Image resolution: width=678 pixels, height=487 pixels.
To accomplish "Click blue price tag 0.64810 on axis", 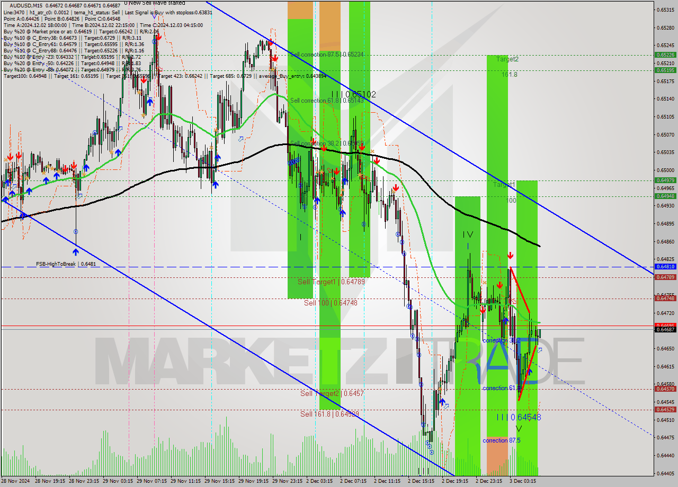I will 665,267.
